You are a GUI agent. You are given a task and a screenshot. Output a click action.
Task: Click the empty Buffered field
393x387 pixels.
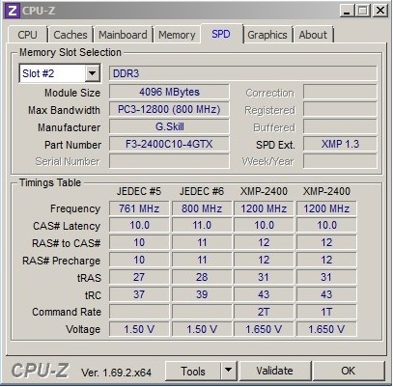tap(340, 126)
